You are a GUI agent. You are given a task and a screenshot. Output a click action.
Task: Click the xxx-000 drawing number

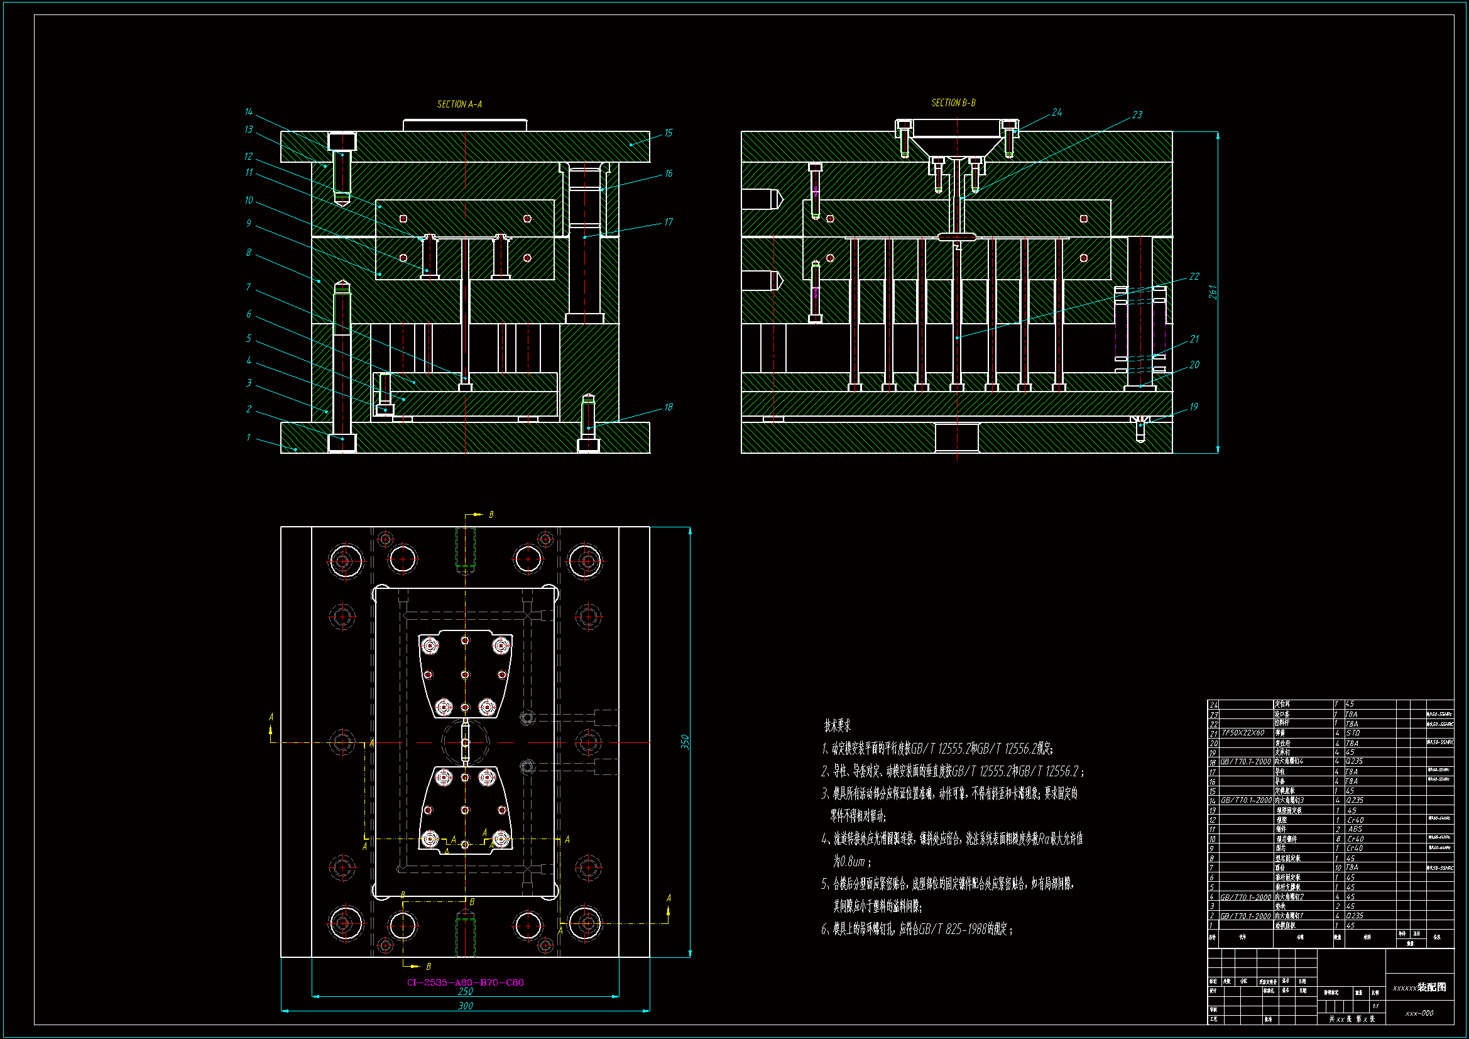point(1419,1013)
